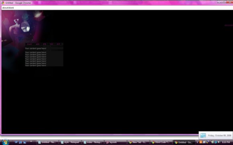Viewport: 233px width, 145px height.
Task: Open the Windows Start menu orb
Action: [5, 142]
